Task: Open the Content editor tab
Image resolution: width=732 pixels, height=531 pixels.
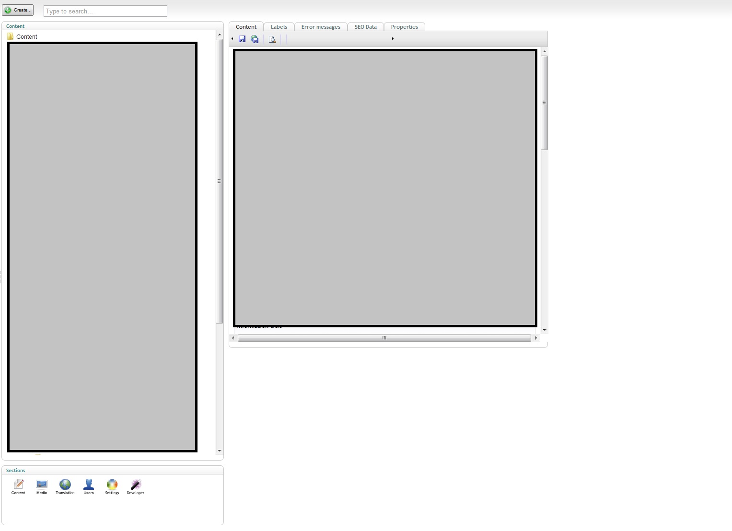Action: (x=246, y=27)
